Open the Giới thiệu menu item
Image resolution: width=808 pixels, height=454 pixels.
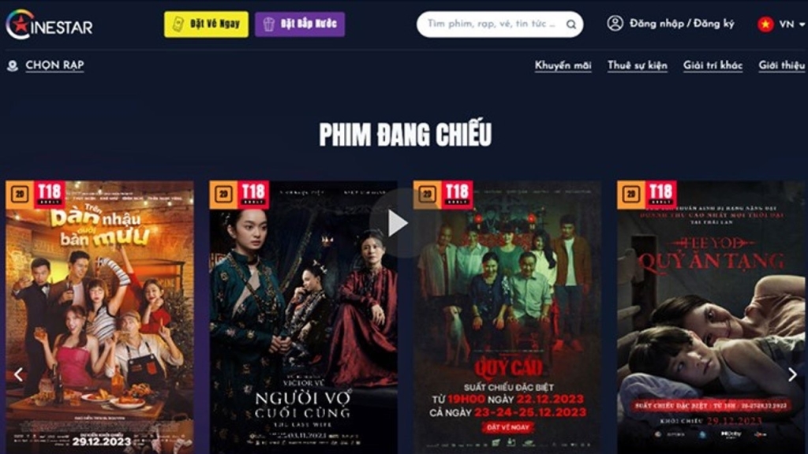781,65
